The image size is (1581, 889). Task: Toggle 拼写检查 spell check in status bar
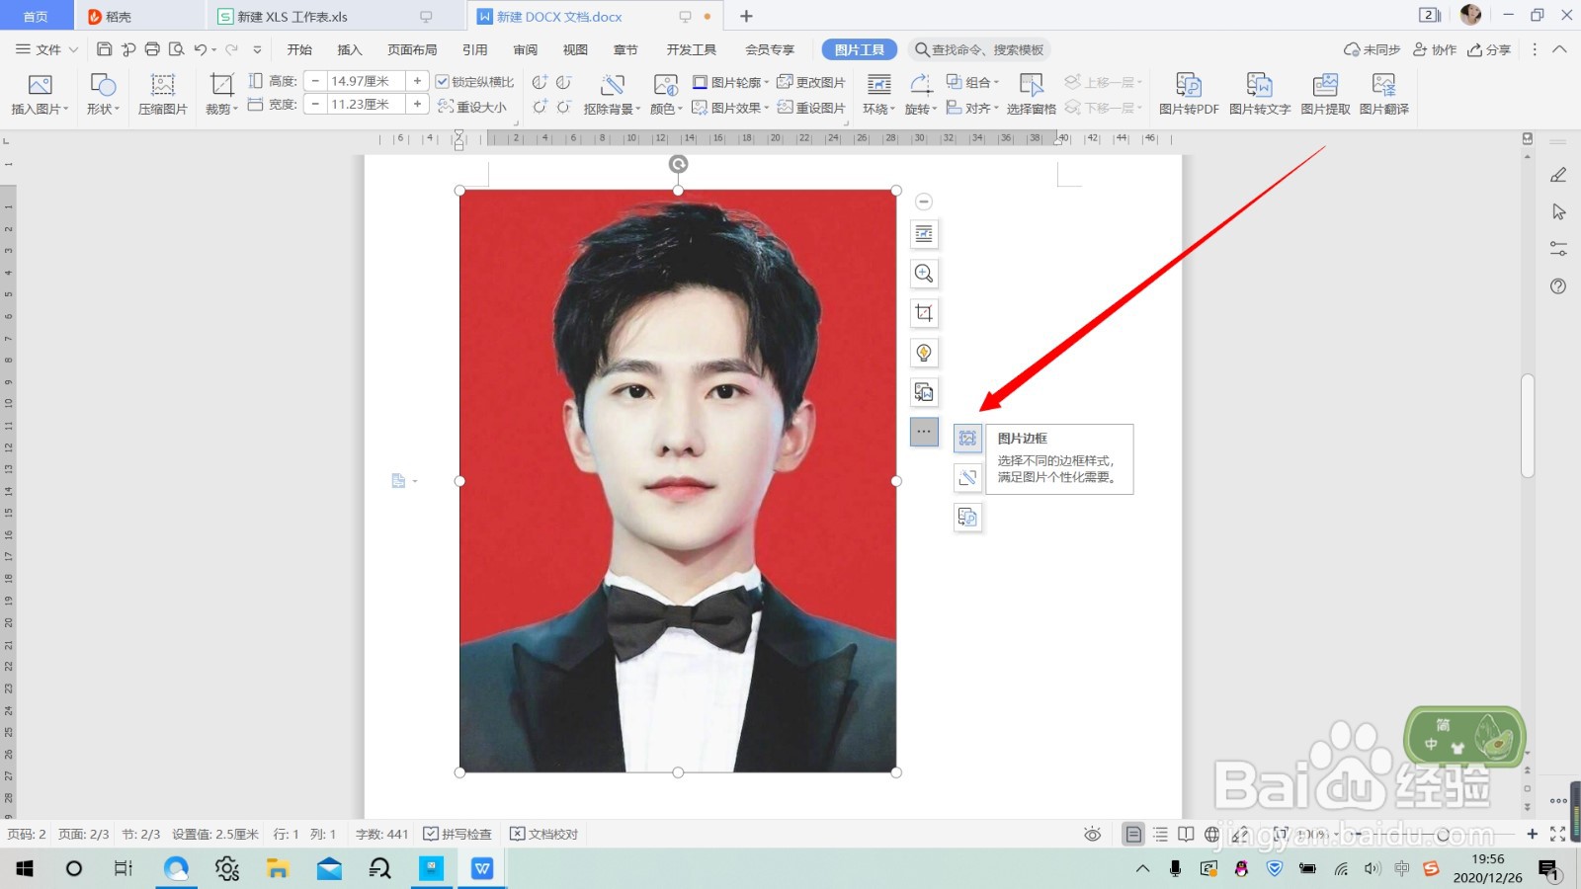pyautogui.click(x=458, y=835)
